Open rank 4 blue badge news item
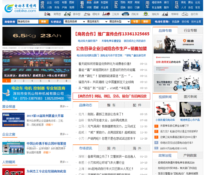Image resolution: width=204 pixels, height=175 pixels. (x=156, y=143)
